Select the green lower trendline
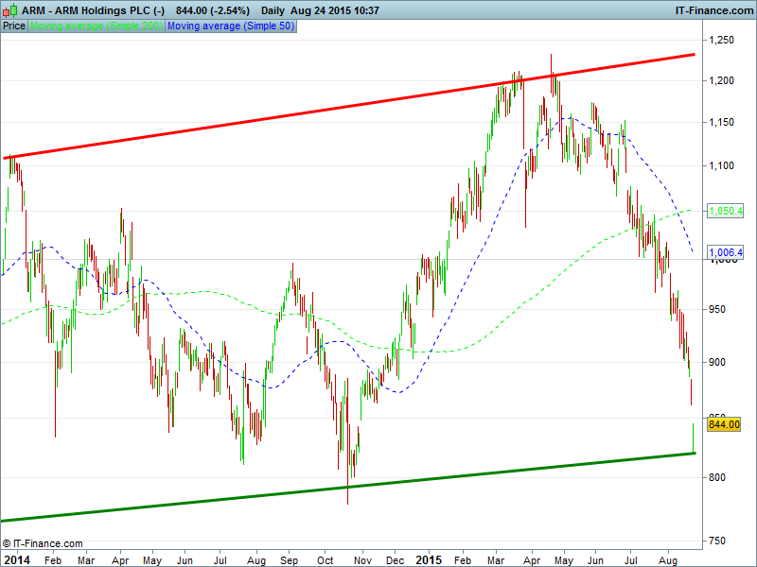 pos(350,488)
